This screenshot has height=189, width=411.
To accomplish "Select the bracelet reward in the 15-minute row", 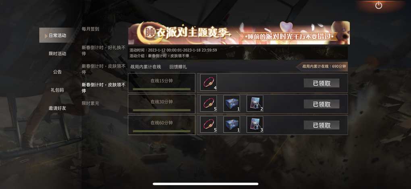I will point(208,83).
